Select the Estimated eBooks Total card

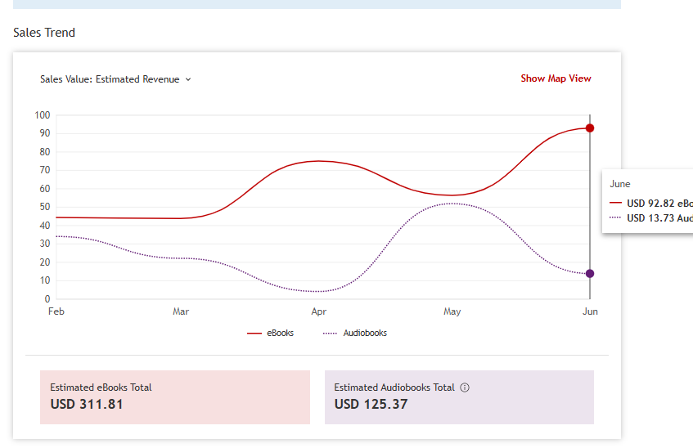coord(175,397)
